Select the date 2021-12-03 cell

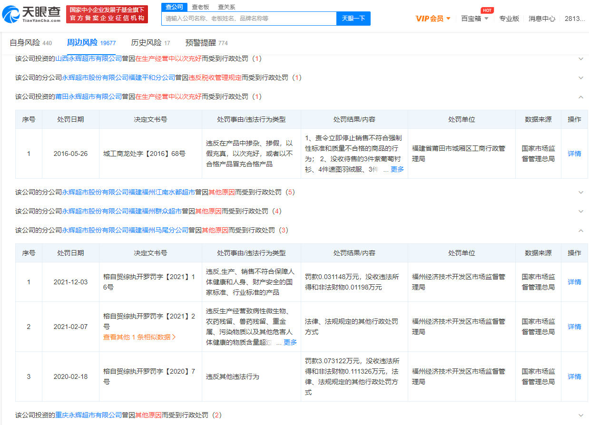[70, 282]
